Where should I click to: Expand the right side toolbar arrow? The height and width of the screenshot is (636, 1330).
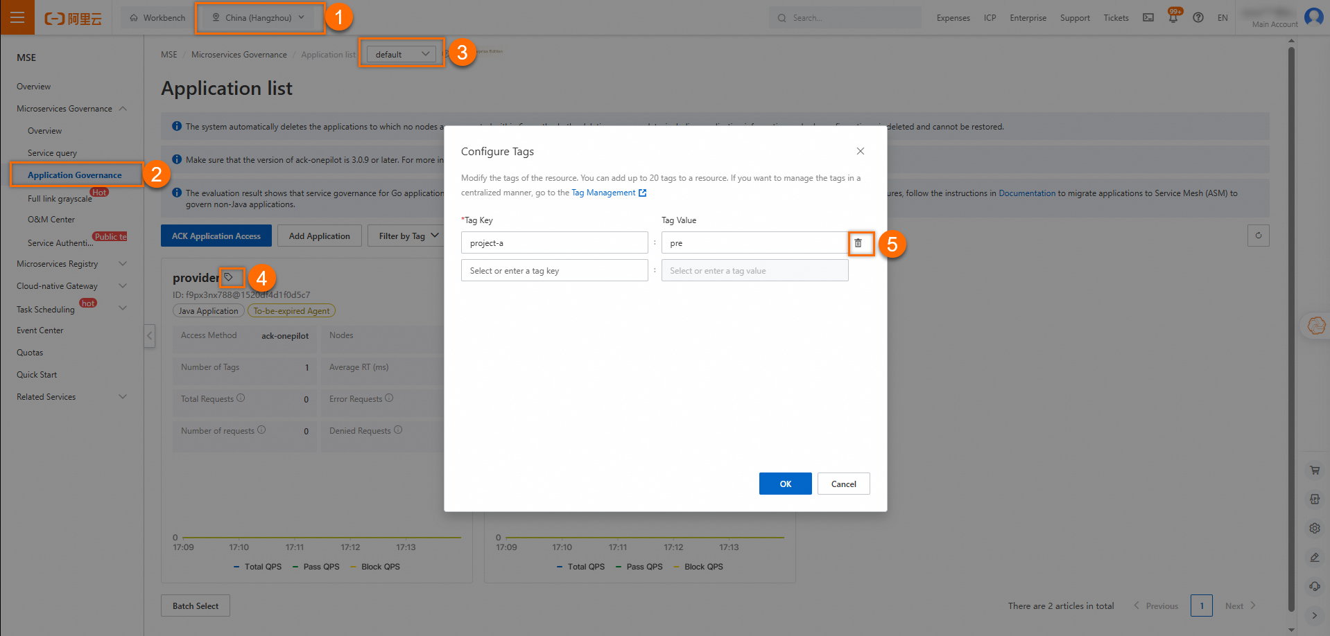[x=1315, y=615]
